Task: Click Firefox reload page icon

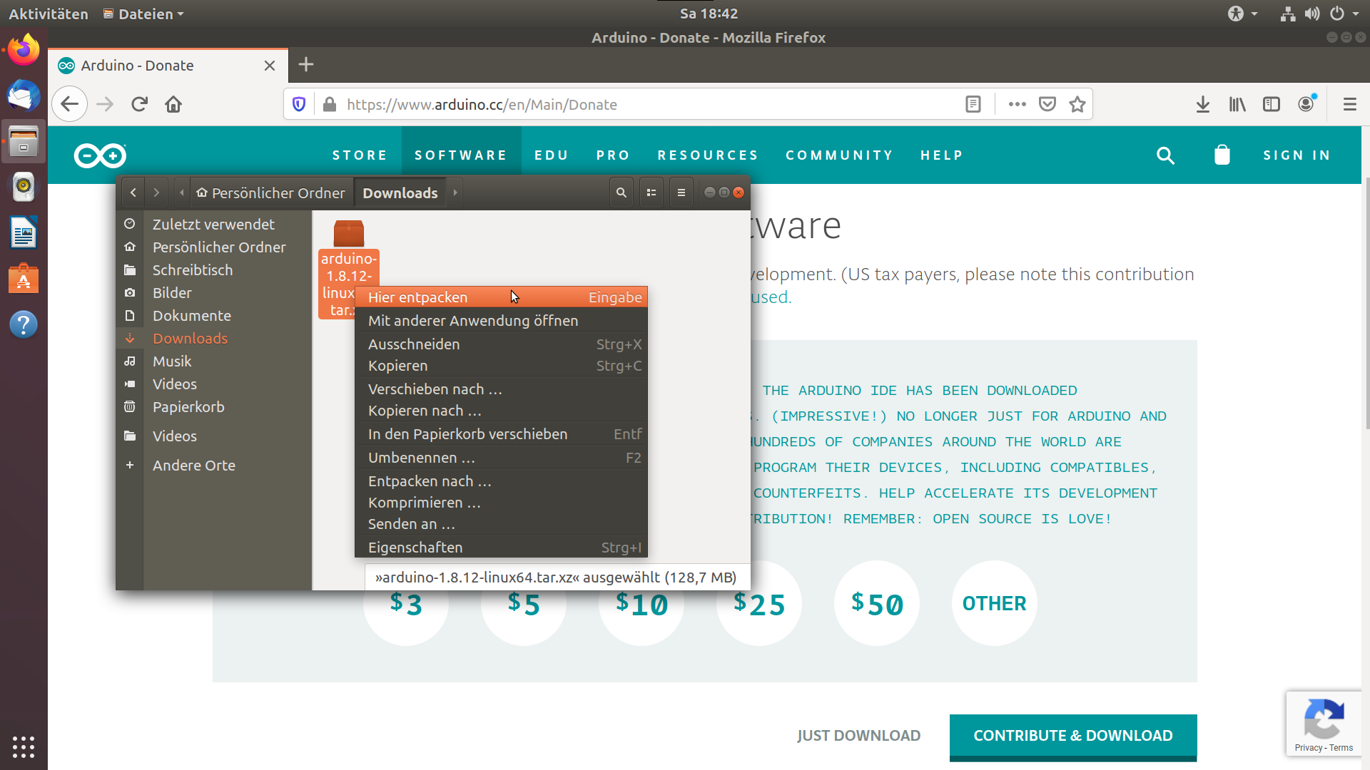Action: click(139, 105)
